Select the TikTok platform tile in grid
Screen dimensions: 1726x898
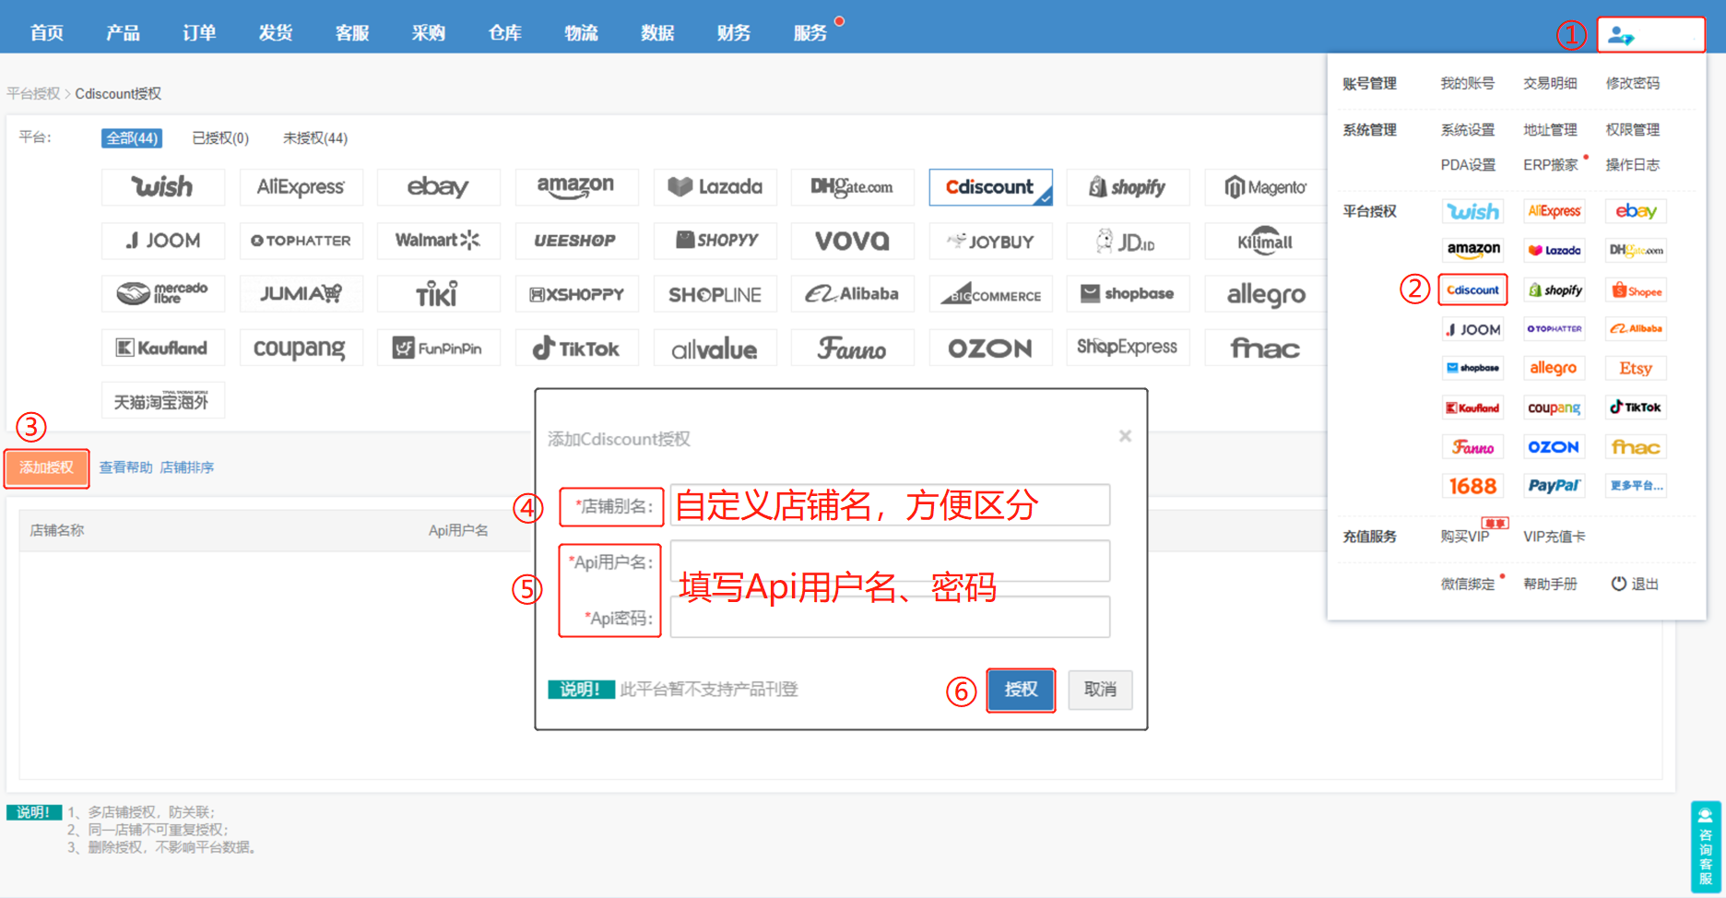[x=576, y=348]
